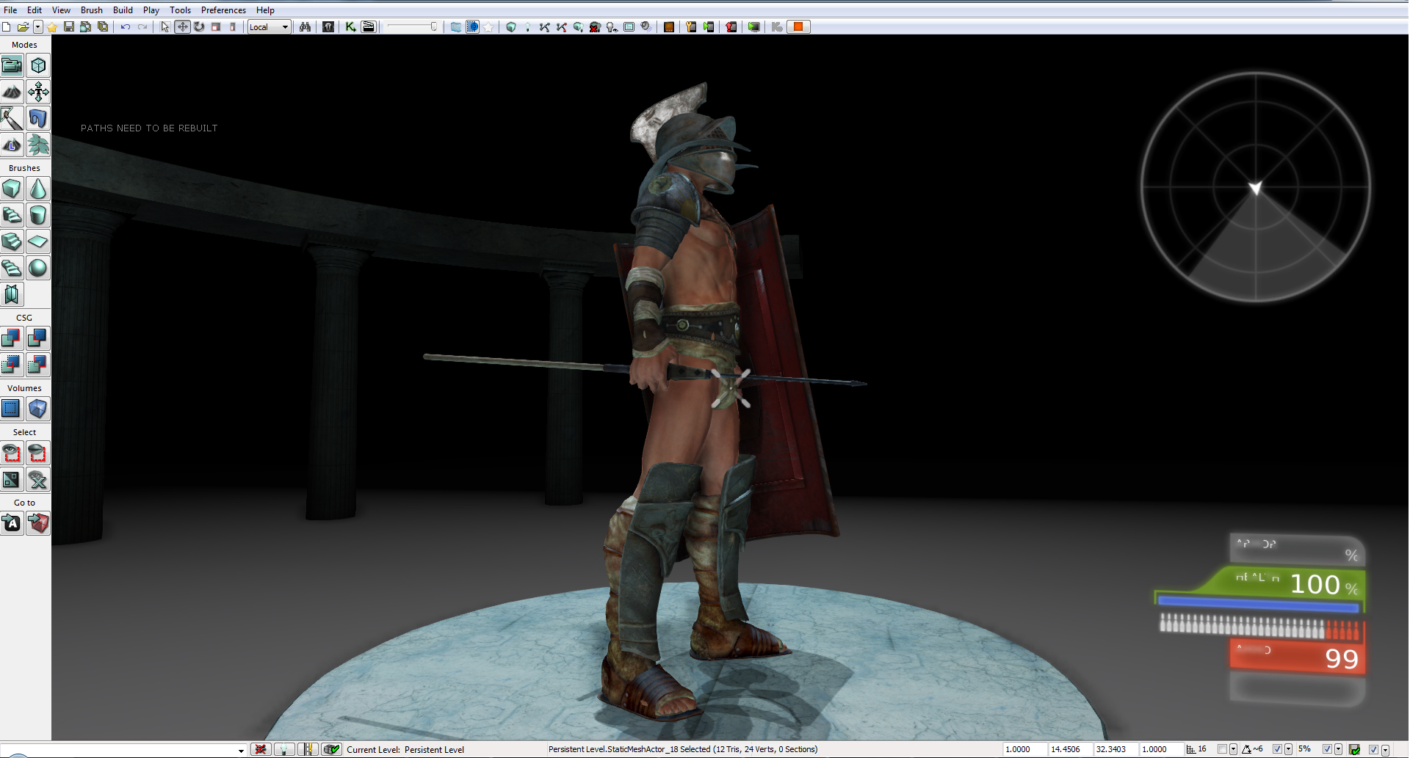The image size is (1410, 758).
Task: Open rotation grid size dropdown arrow
Action: [1288, 750]
